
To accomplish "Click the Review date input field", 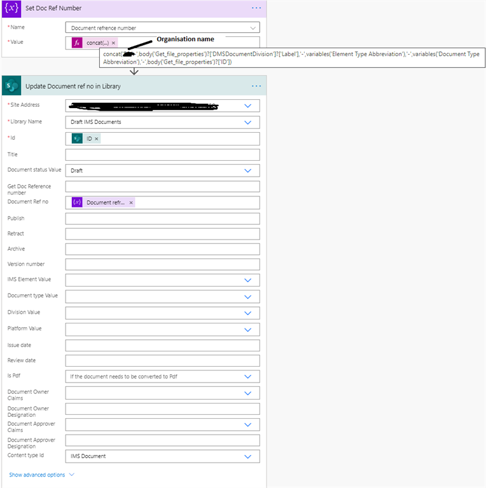I will [163, 361].
